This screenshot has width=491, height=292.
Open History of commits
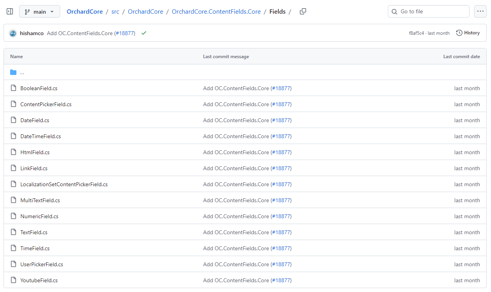click(x=468, y=33)
